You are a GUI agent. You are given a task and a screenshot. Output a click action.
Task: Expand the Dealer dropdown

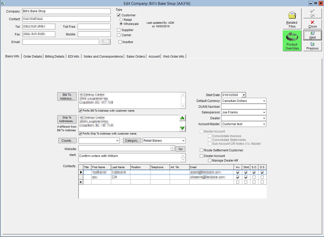[x=264, y=118]
